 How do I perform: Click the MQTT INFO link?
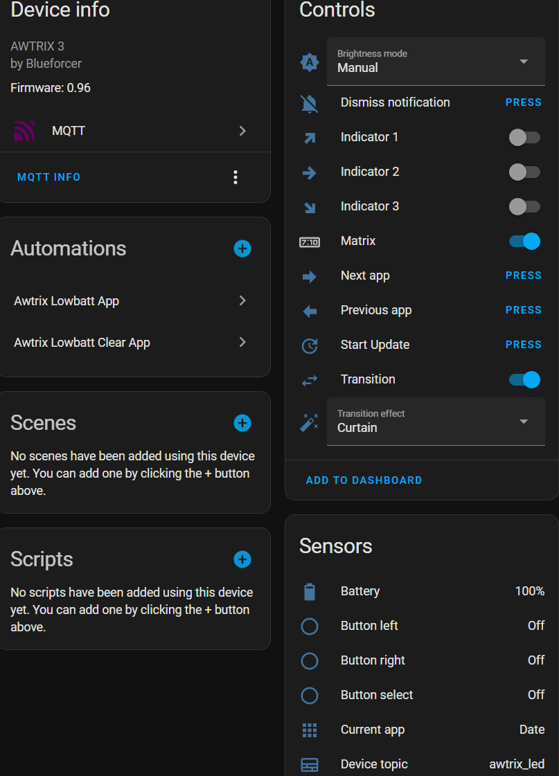click(x=48, y=177)
